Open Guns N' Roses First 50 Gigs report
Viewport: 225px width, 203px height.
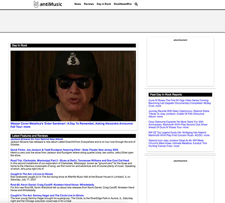point(179,103)
